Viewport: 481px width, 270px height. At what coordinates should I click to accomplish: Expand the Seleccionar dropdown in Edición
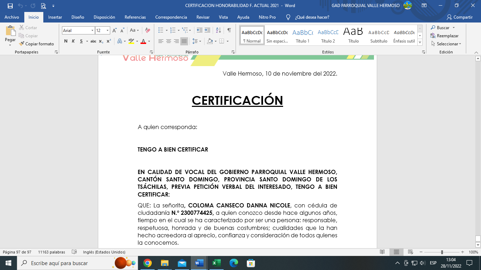(448, 44)
